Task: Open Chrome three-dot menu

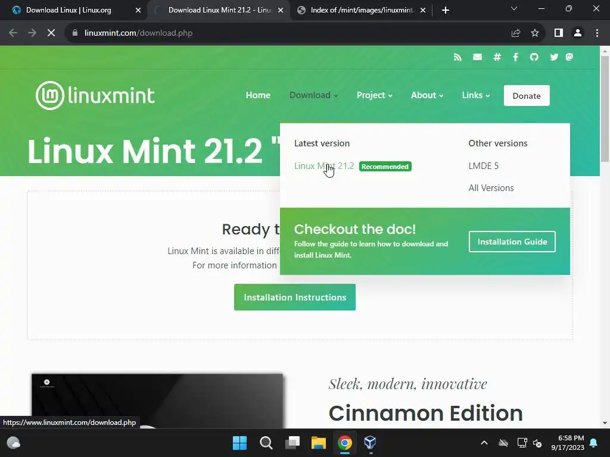Action: [x=597, y=33]
